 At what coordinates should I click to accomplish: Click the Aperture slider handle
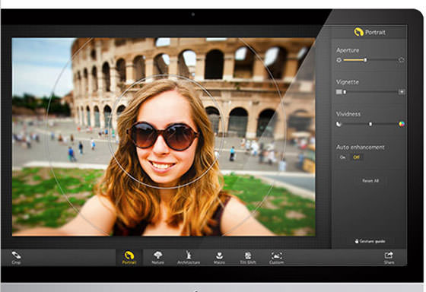(x=366, y=60)
